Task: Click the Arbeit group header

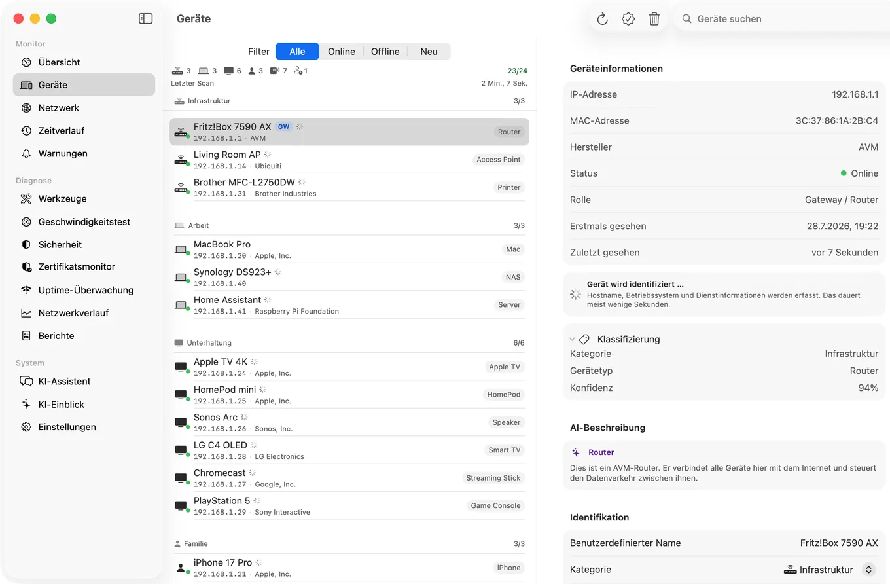Action: [x=349, y=225]
